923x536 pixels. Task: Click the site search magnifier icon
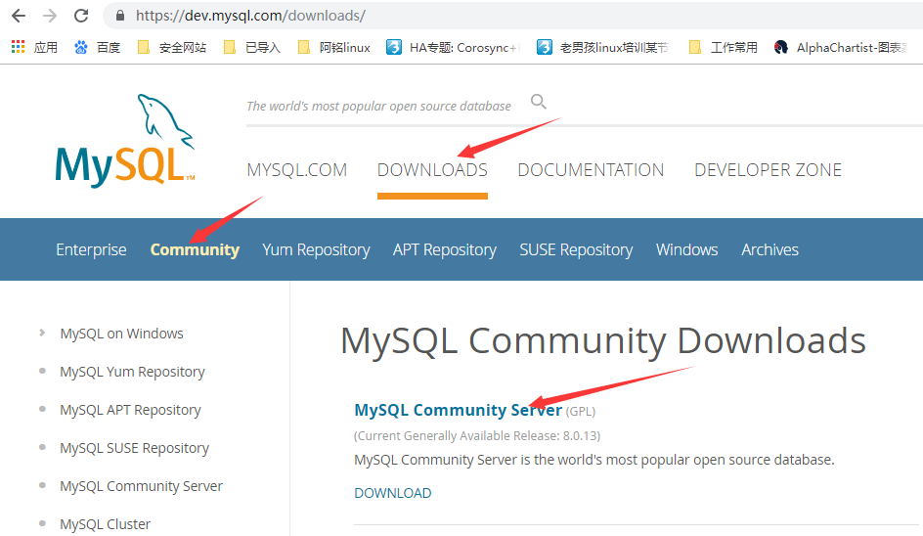538,102
